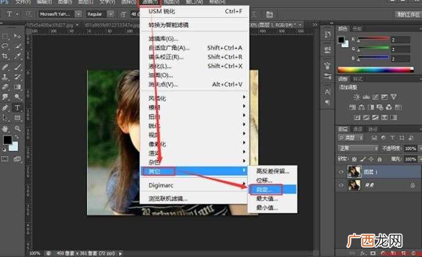This screenshot has height=257, width=422.
Task: Expand the 扭曲 submenu
Action: click(195, 116)
